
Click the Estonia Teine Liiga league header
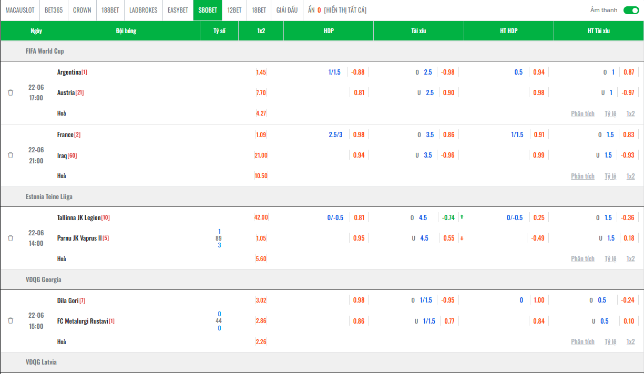pos(49,196)
